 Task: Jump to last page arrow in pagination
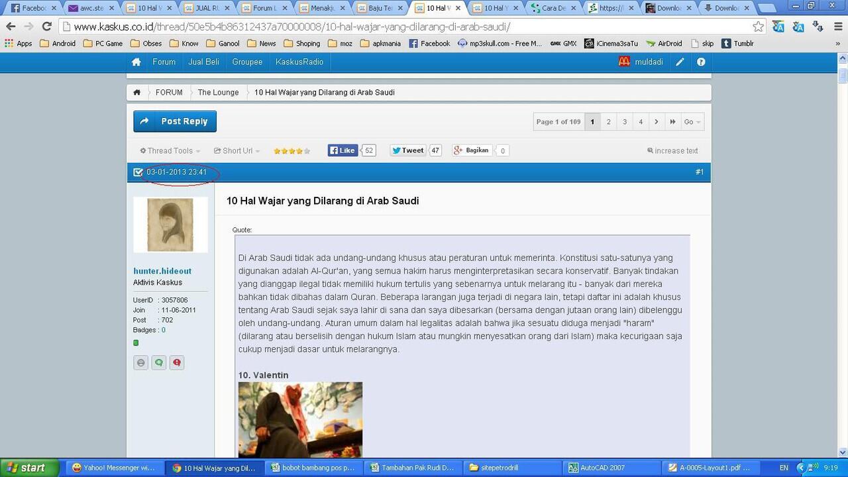tap(672, 122)
